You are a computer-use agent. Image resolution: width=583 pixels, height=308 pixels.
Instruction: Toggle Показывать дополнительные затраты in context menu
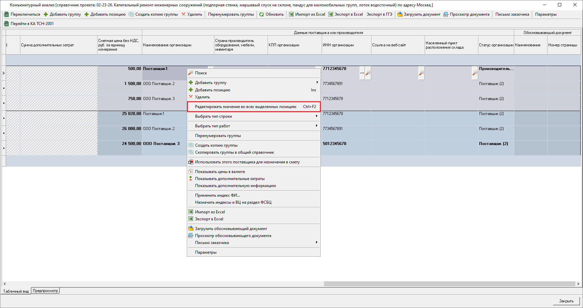click(230, 179)
